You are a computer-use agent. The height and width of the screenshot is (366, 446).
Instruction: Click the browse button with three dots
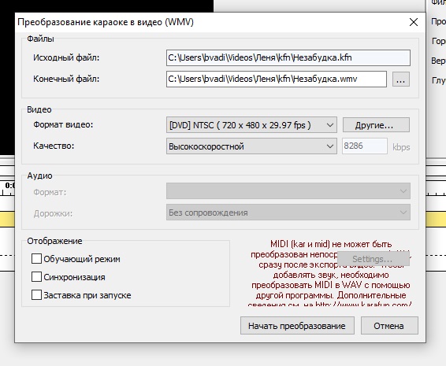tap(401, 79)
